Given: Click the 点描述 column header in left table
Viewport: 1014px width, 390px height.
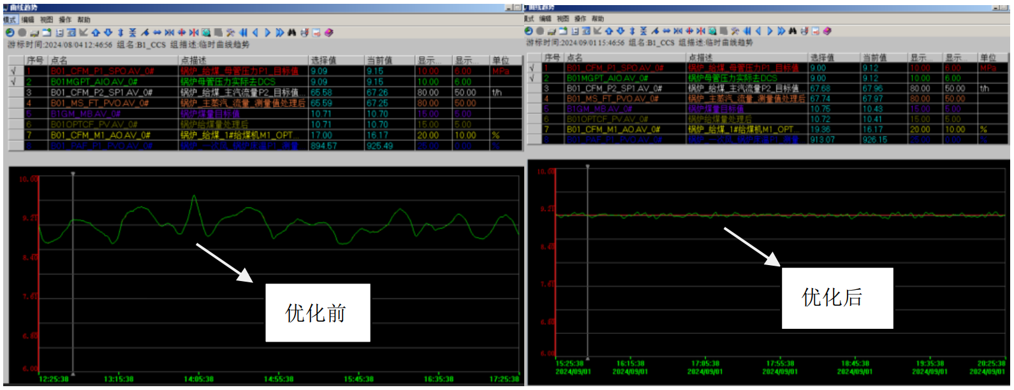Looking at the screenshot, I should pyautogui.click(x=242, y=61).
